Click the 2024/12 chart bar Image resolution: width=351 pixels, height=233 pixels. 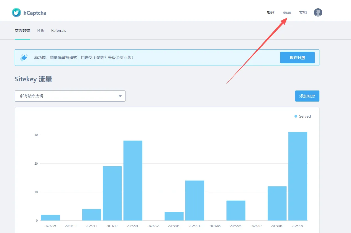point(112,193)
